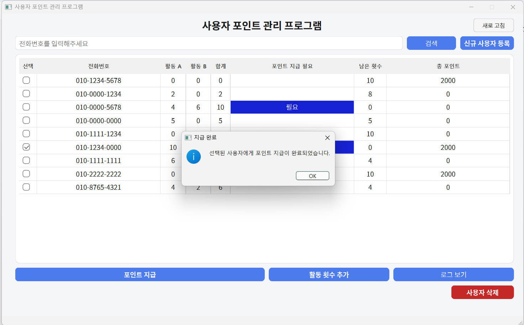Screen dimensions: 524x325
Task: Click the main window title bar app icon
Action: 9,7
